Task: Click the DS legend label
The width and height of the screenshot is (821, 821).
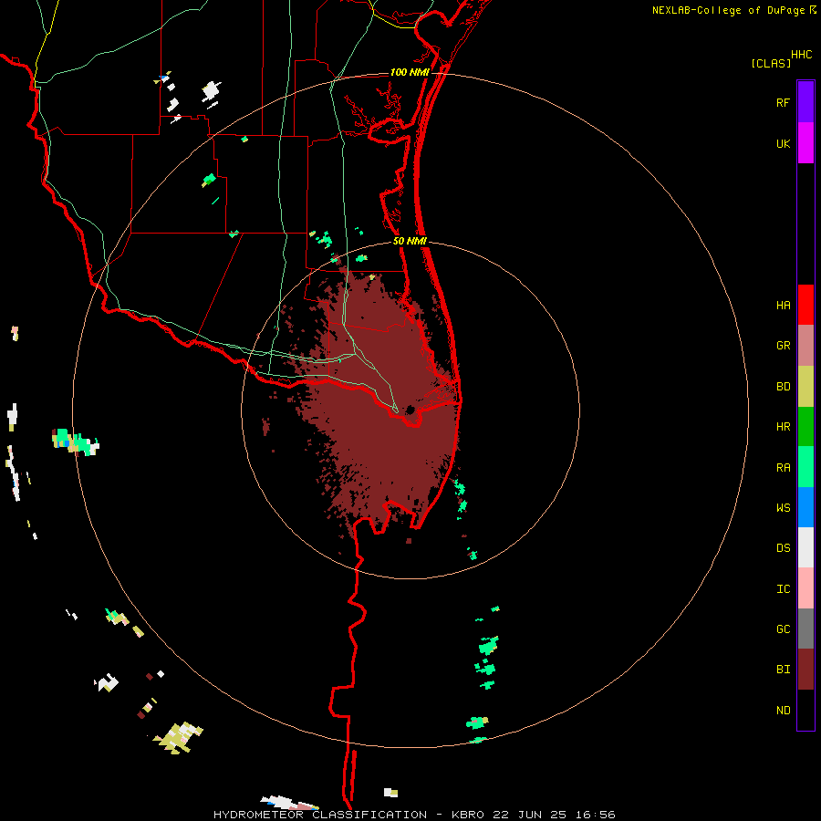Action: point(783,548)
